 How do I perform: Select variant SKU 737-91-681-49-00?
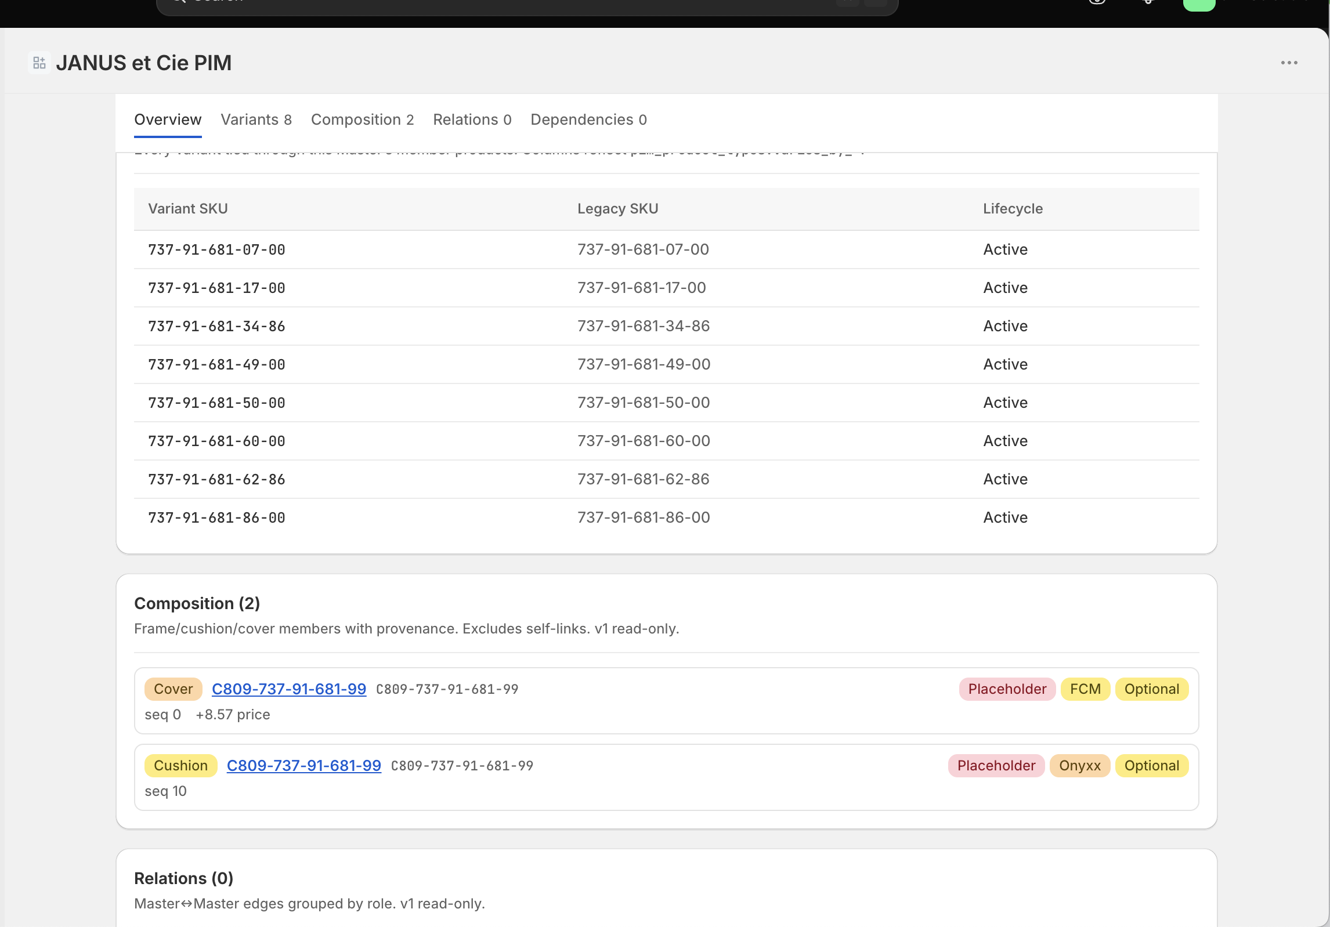216,364
